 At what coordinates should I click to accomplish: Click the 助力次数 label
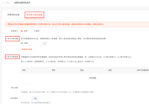(15, 88)
